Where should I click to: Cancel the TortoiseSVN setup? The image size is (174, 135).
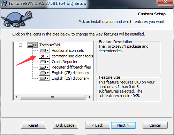click(155, 125)
